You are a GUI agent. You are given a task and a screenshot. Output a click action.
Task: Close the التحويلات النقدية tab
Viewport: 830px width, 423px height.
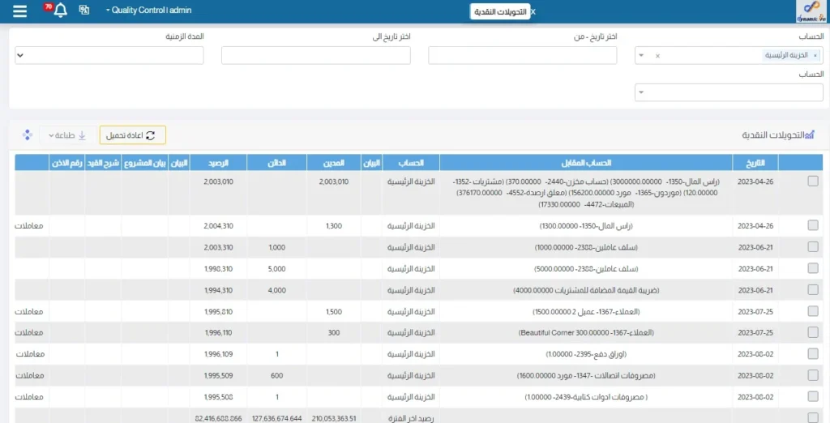[533, 12]
